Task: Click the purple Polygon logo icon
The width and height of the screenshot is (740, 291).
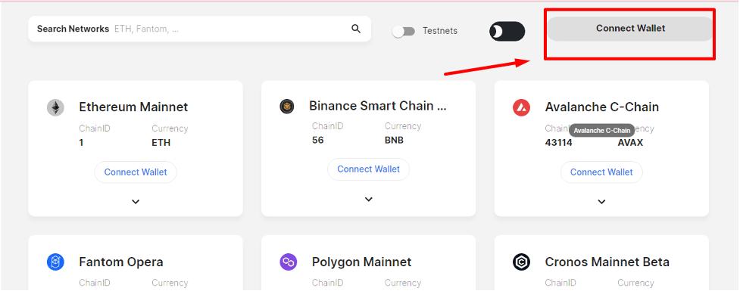Action: (x=288, y=262)
